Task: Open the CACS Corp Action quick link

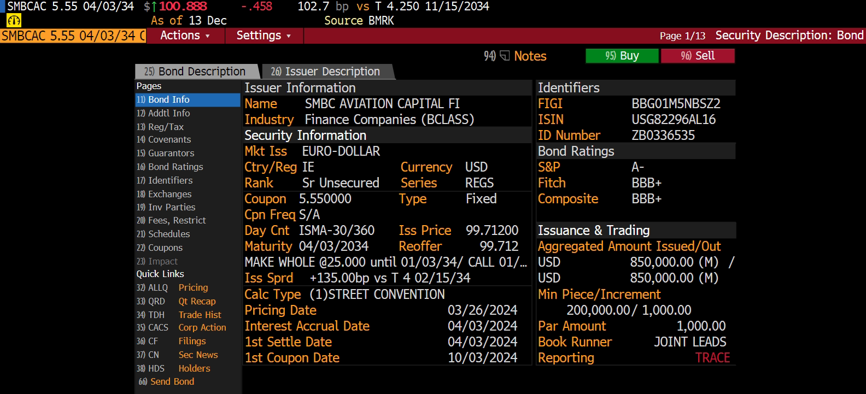Action: (x=181, y=327)
